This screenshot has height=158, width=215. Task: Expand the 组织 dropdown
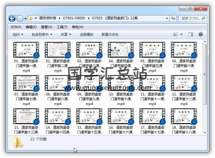[18, 35]
